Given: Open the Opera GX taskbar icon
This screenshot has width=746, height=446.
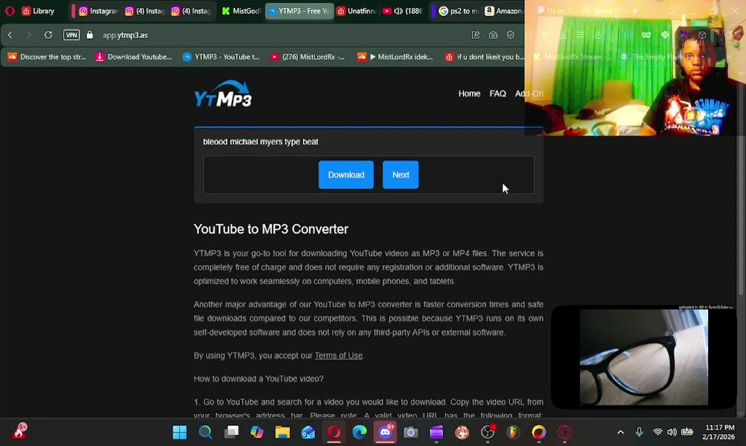Looking at the screenshot, I should tap(334, 432).
